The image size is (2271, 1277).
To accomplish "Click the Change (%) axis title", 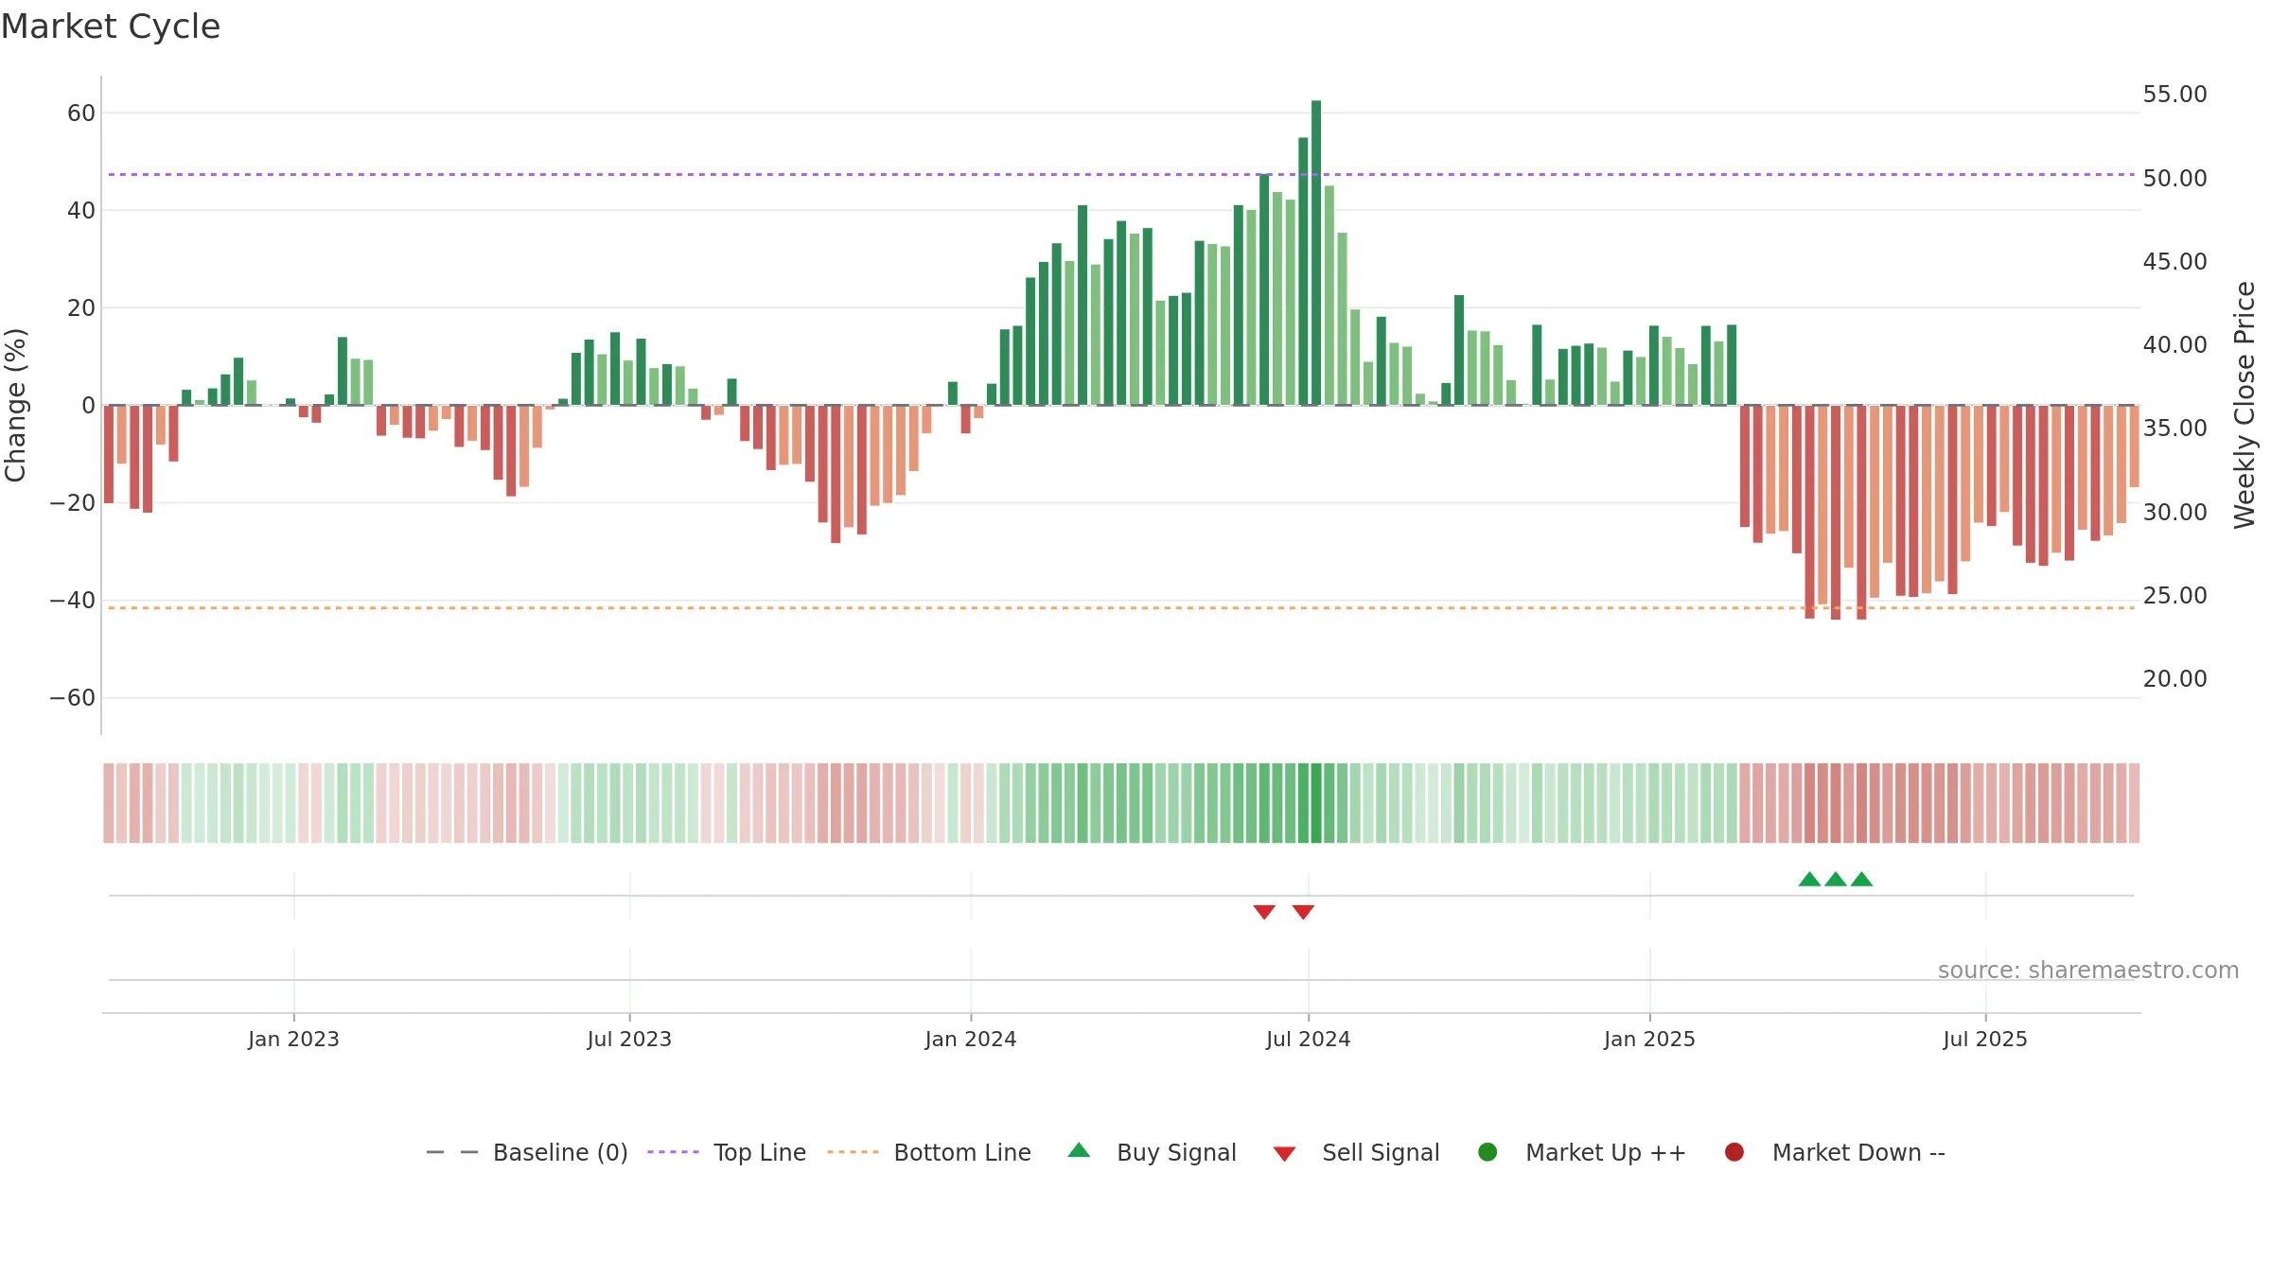I will click(15, 405).
